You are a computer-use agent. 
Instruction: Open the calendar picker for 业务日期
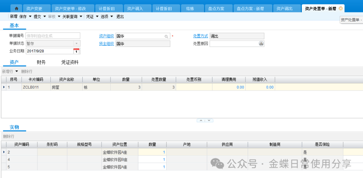pos(76,51)
